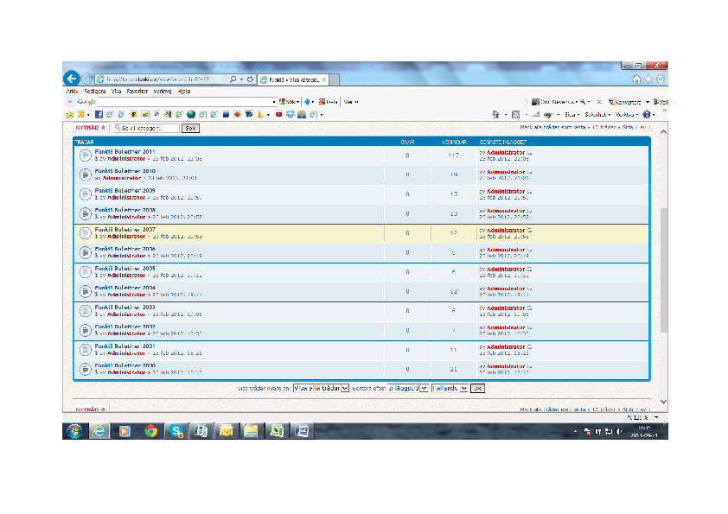The image size is (728, 514).
Task: Click the OK button beside sort options
Action: coord(477,388)
